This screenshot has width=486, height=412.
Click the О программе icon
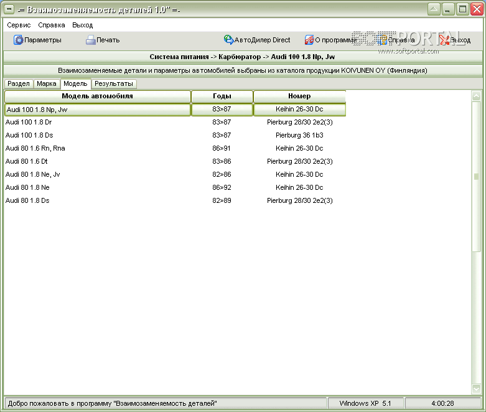coord(309,40)
